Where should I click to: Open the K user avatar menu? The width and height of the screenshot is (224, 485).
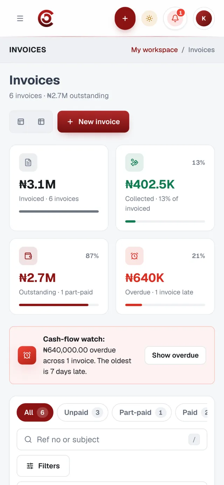click(x=204, y=19)
